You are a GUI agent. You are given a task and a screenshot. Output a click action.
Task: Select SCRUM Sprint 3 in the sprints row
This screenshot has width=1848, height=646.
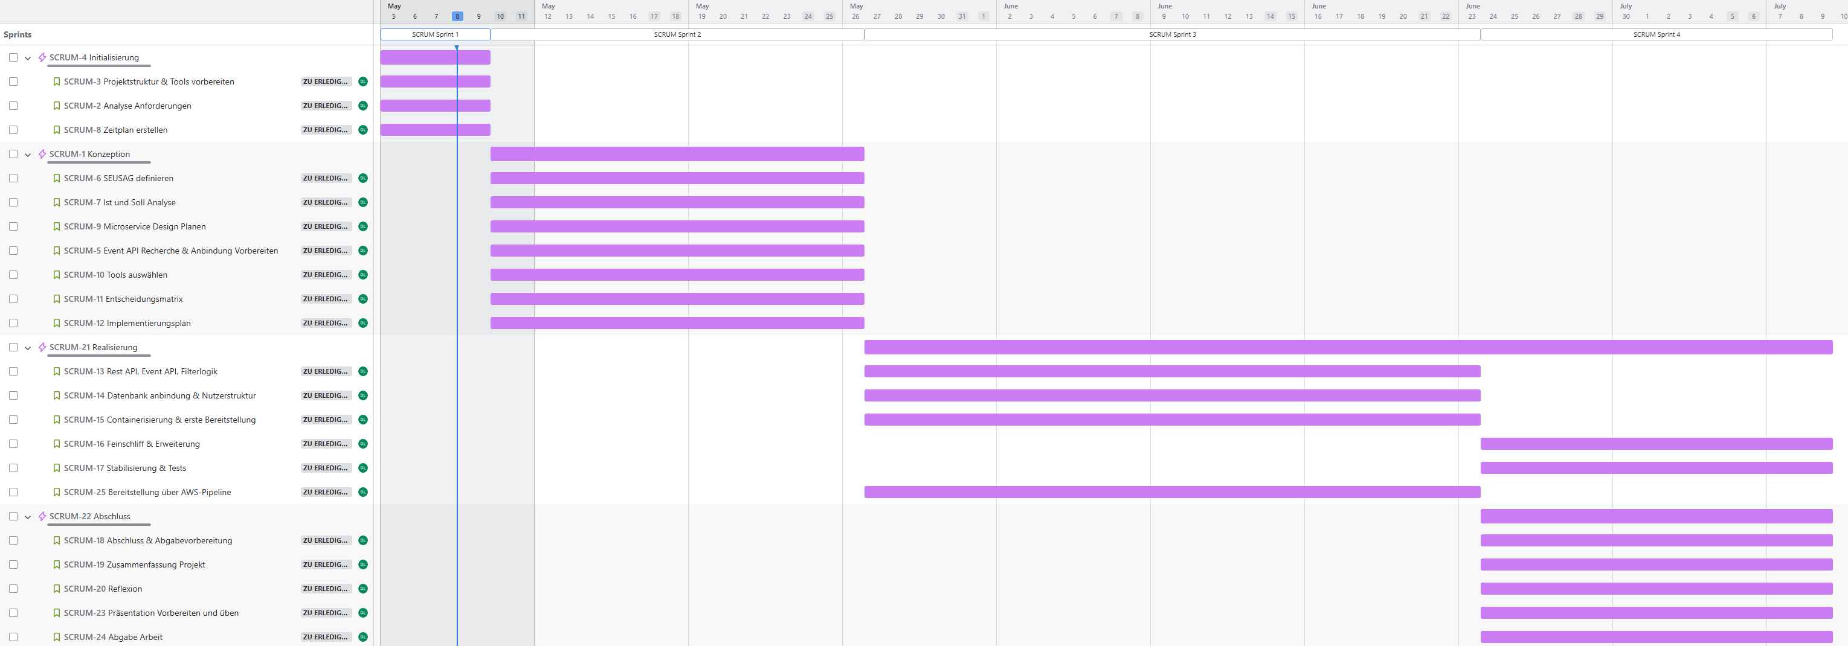[1172, 34]
